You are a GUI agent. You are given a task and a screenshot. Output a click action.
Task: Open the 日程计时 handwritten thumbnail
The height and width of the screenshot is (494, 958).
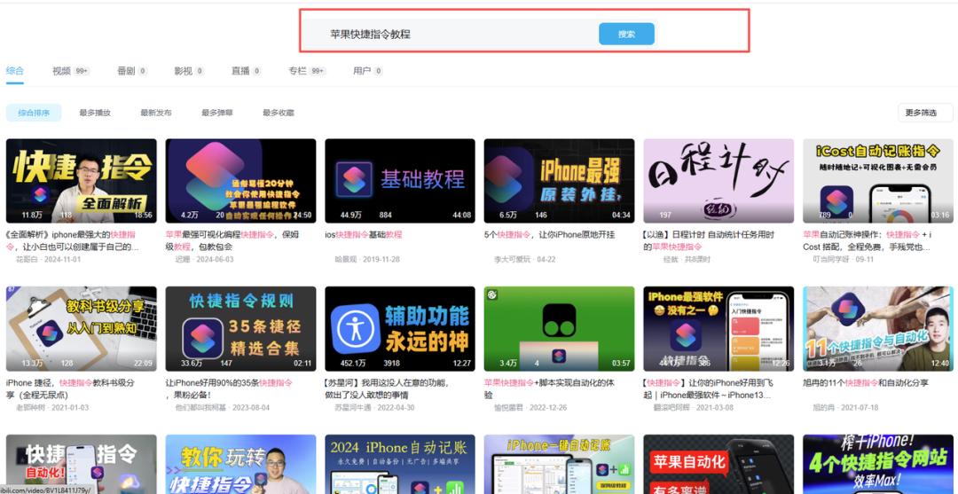718,181
